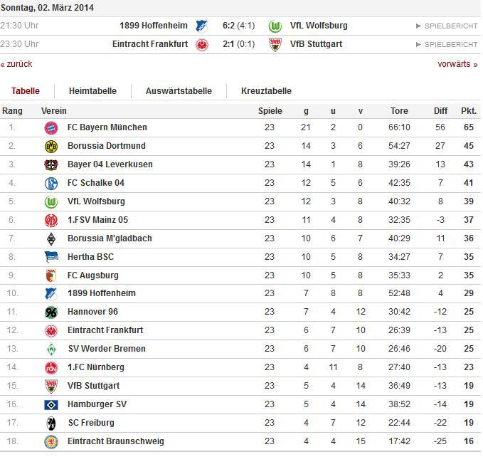Switch to the Heimtabelle tab

point(92,91)
